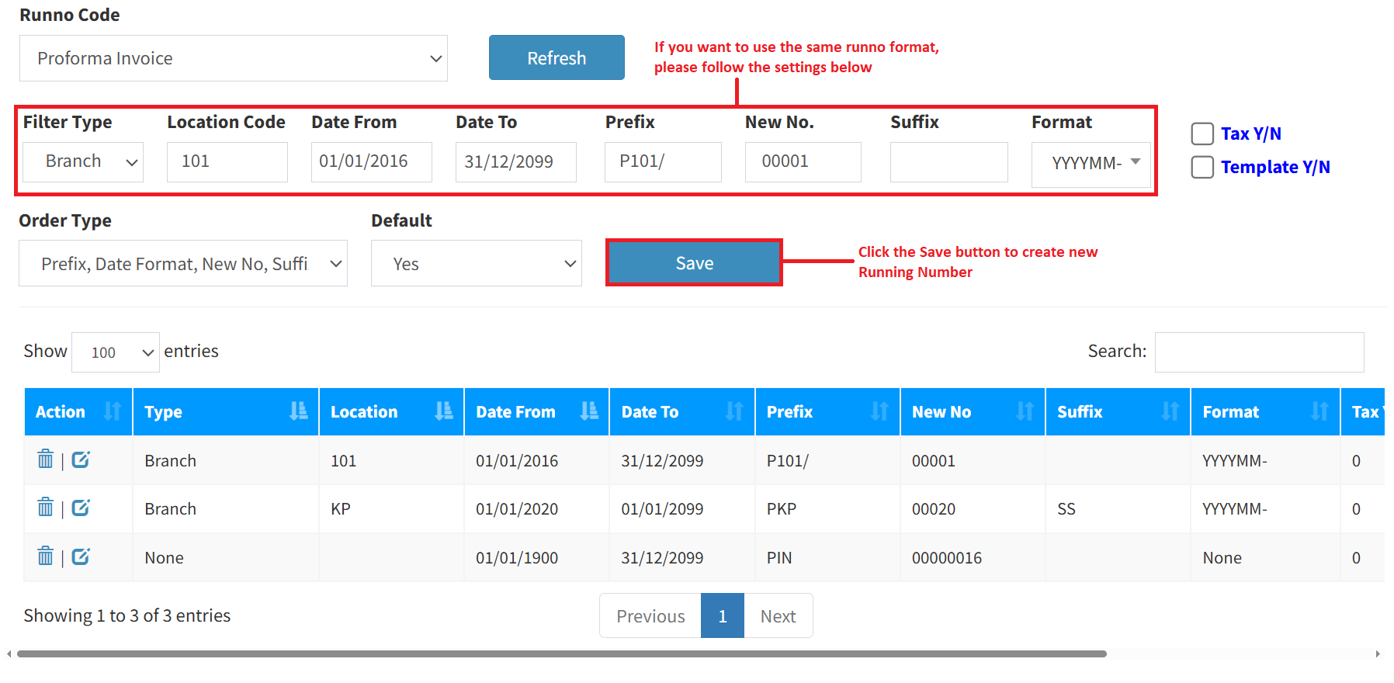Delete the Branch 101 row with trash icon

pos(45,459)
